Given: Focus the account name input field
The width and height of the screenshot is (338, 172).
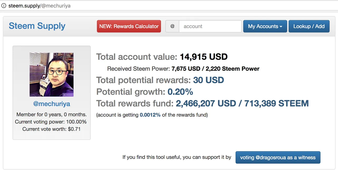Looking at the screenshot, I should (x=210, y=26).
